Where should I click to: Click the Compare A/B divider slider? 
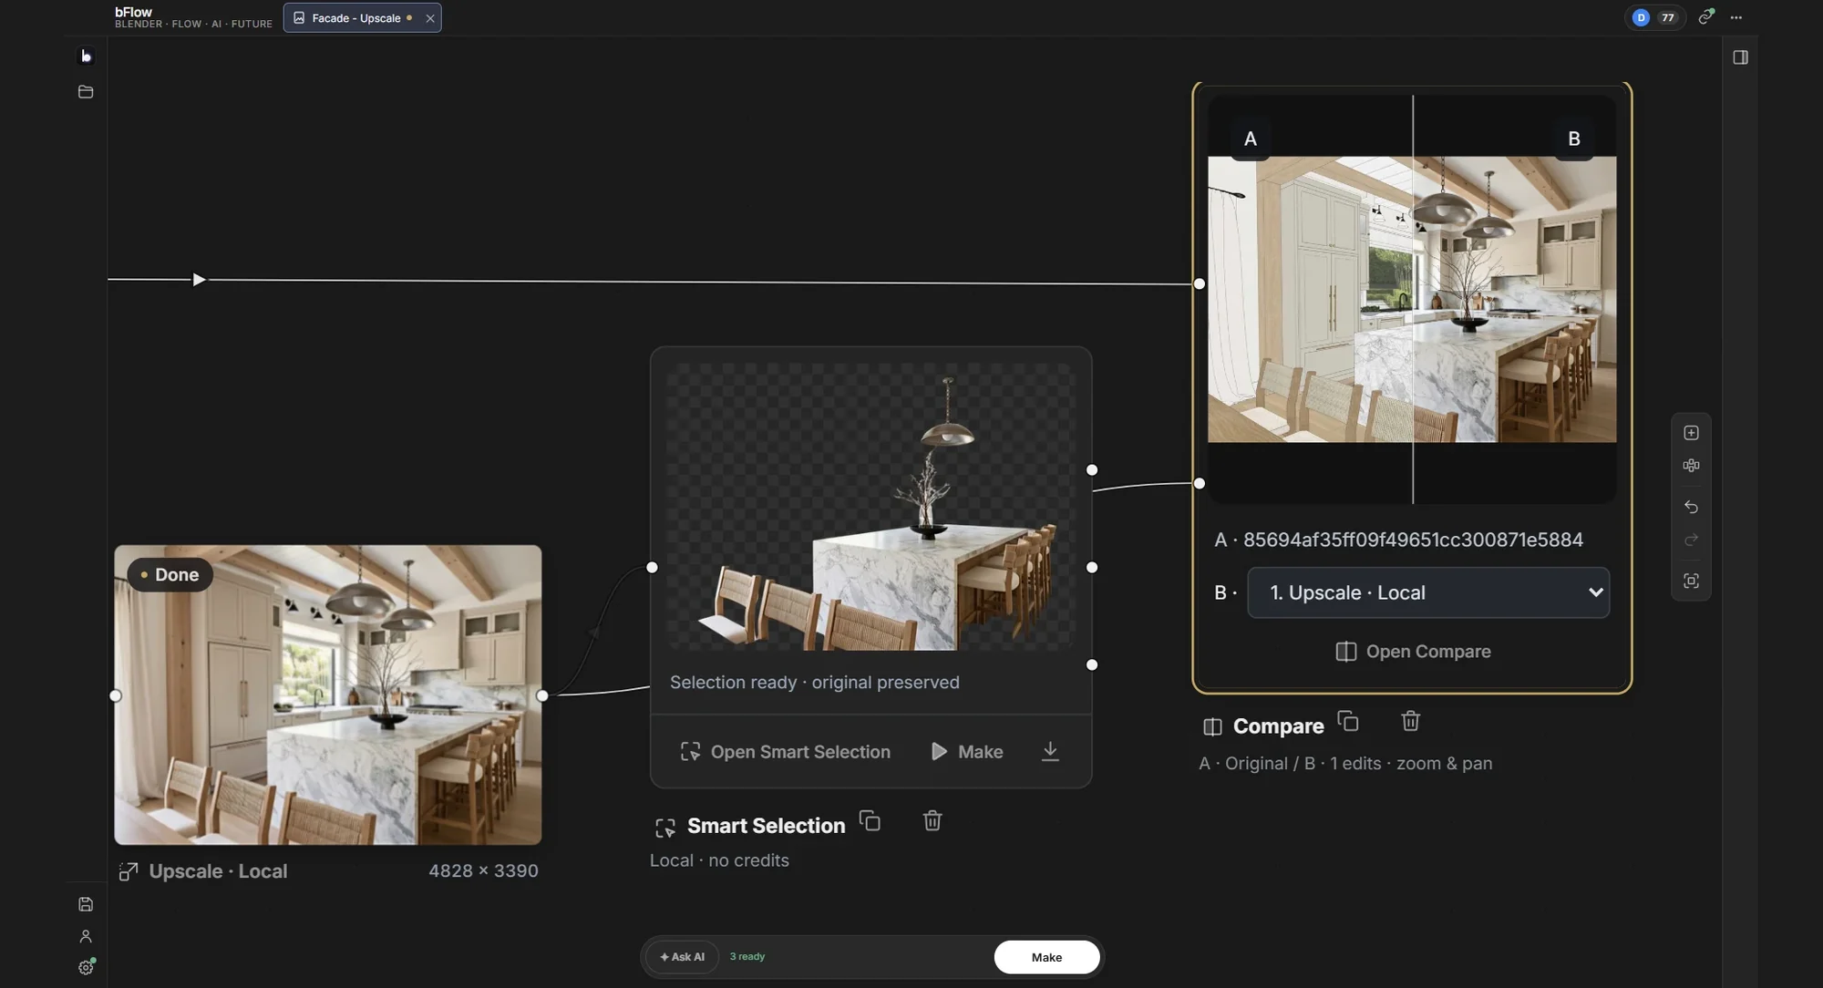(x=1413, y=300)
